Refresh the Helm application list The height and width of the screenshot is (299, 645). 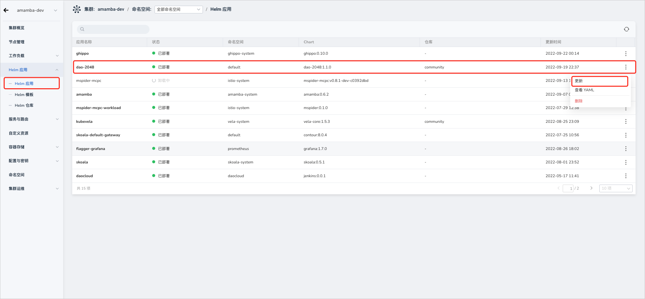click(x=627, y=29)
